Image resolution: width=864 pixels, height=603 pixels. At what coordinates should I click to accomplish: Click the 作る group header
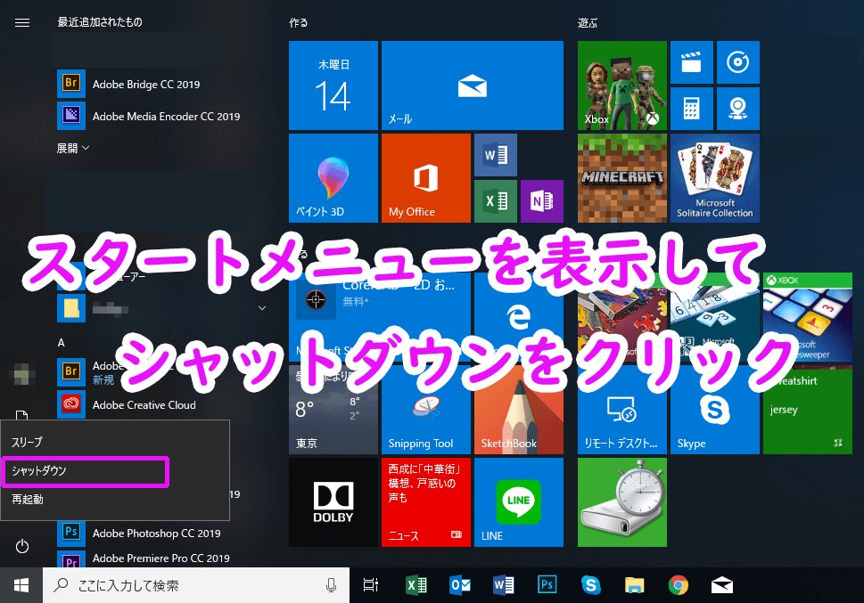(299, 22)
